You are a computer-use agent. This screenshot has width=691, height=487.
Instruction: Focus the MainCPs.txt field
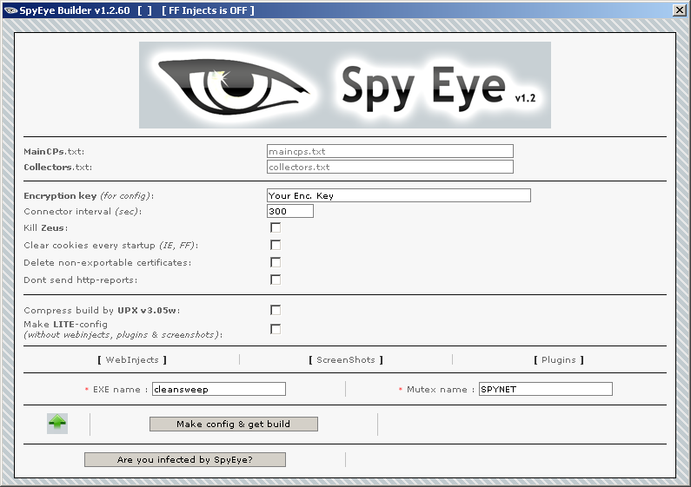pyautogui.click(x=390, y=151)
